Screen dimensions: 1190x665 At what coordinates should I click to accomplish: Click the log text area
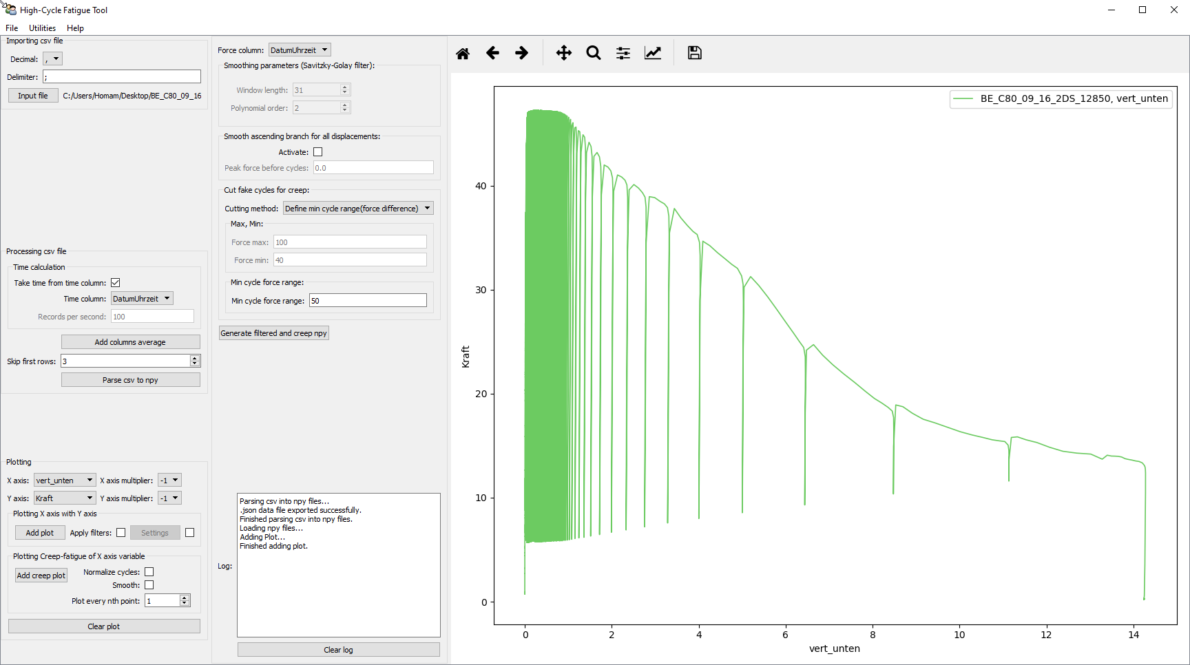pos(339,565)
